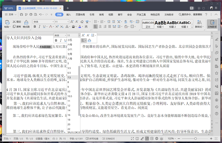Screen dimensions: 222x143
Task: Click the character shading A icon
Action: (86, 26)
